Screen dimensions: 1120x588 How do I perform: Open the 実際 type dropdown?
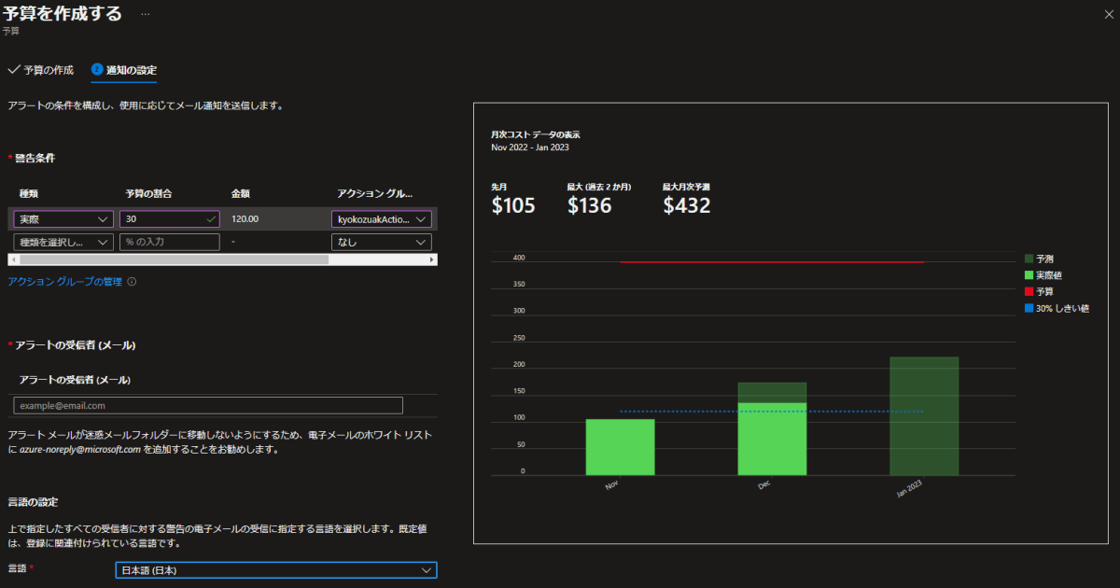tap(63, 219)
